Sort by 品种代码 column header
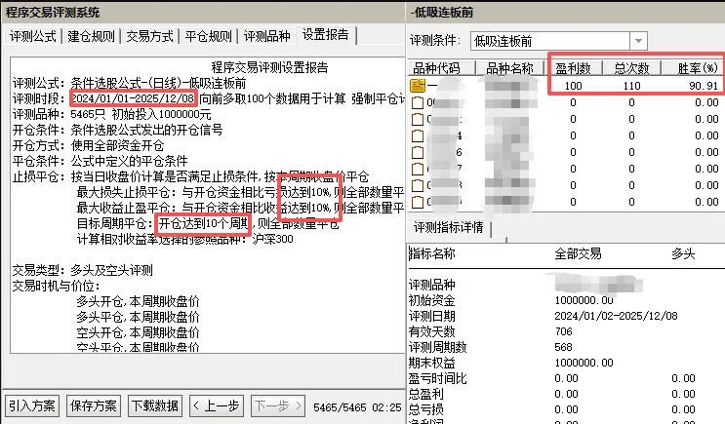This screenshot has height=424, width=725. tap(441, 69)
